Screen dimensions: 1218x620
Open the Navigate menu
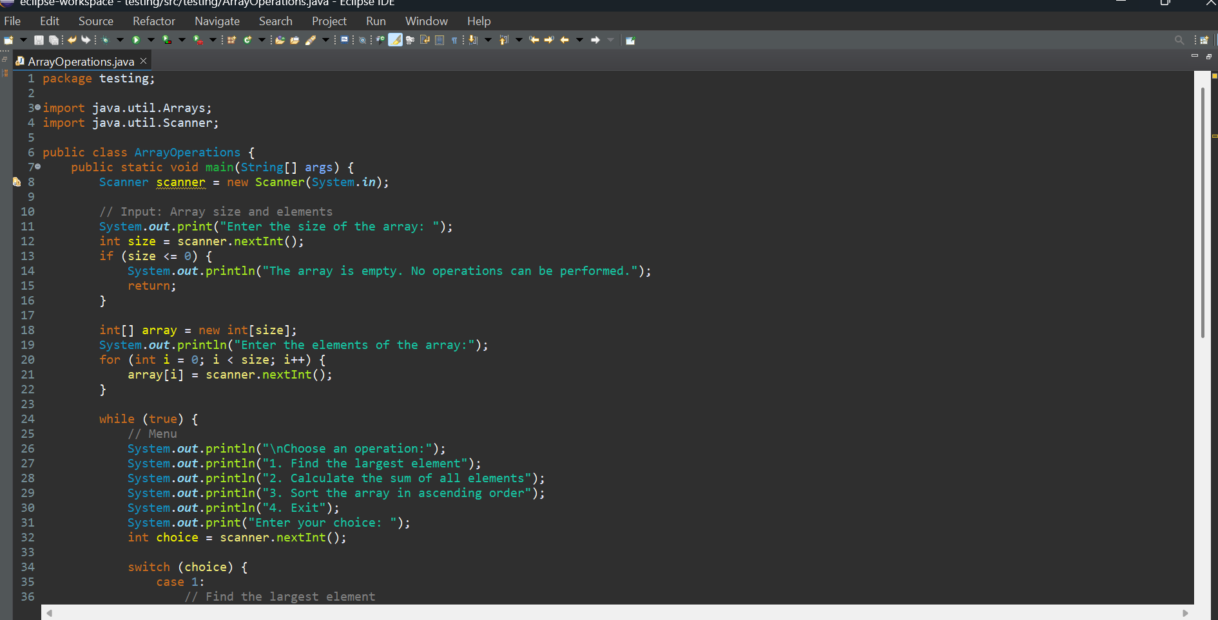[x=217, y=21]
